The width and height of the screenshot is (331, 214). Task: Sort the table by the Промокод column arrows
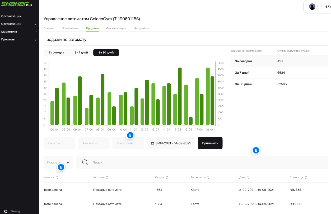tap(306, 178)
